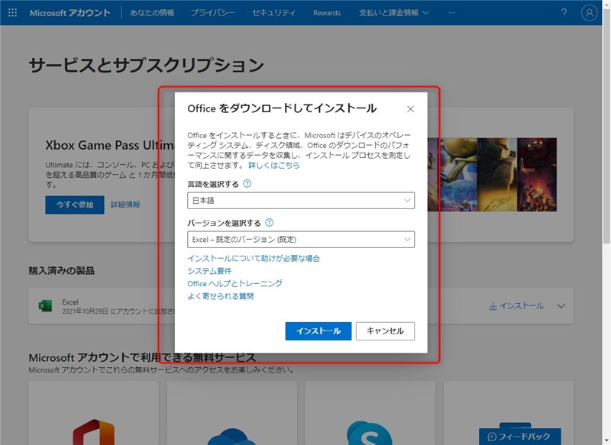
Task: Open よく寄せられる質問 link
Action: coord(221,296)
